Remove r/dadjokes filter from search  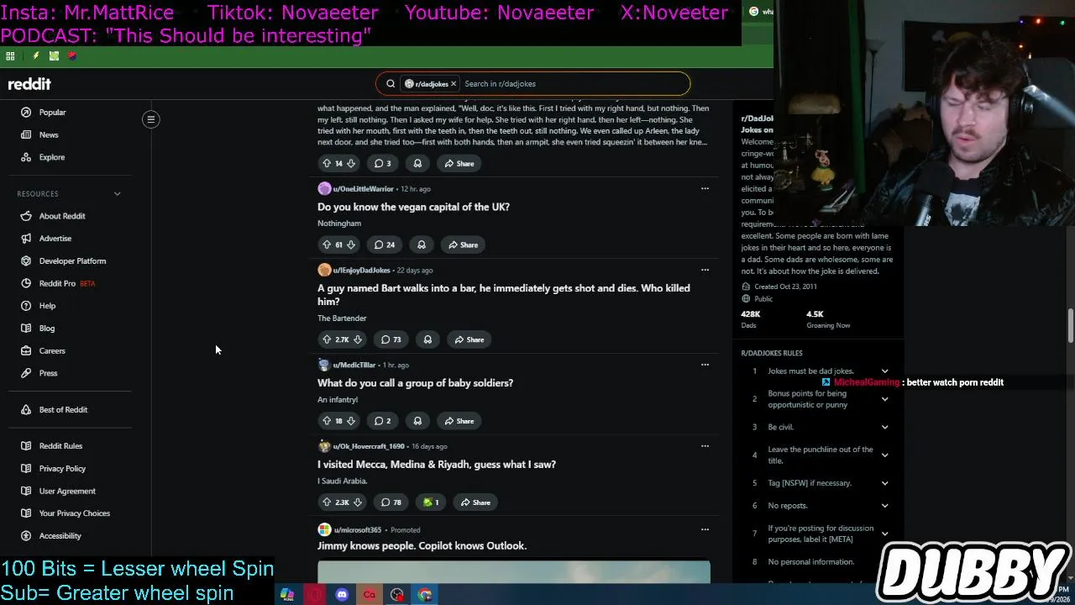coord(454,84)
